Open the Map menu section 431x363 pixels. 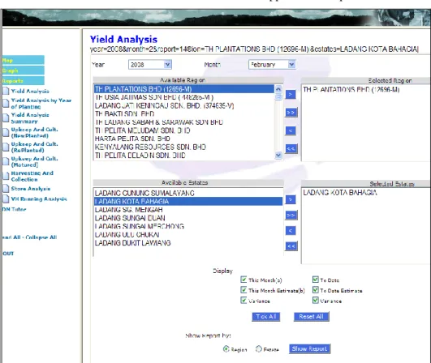click(23, 60)
